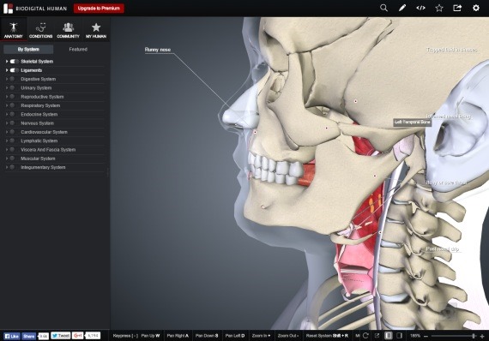489x341 pixels.
Task: Open the Community tab
Action: point(69,30)
